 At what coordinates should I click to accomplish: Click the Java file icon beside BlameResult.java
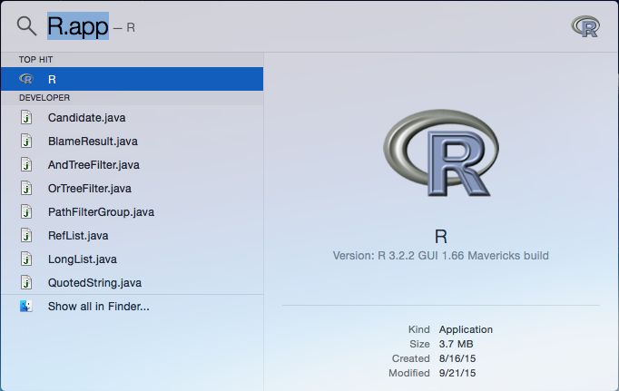(26, 142)
